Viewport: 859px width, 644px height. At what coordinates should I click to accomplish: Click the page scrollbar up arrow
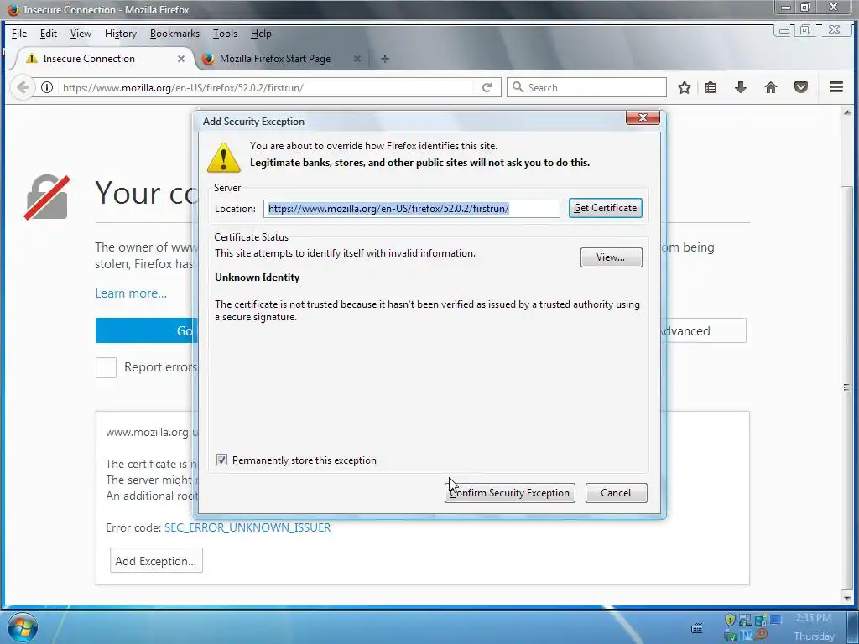coord(847,112)
